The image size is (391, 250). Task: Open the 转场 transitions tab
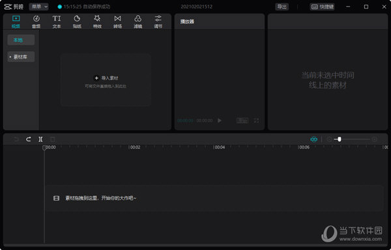(x=118, y=21)
